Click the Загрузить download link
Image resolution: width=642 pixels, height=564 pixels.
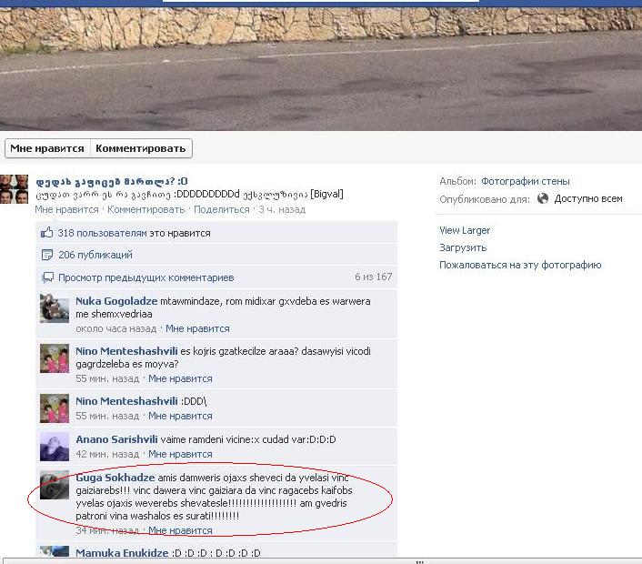click(x=463, y=247)
